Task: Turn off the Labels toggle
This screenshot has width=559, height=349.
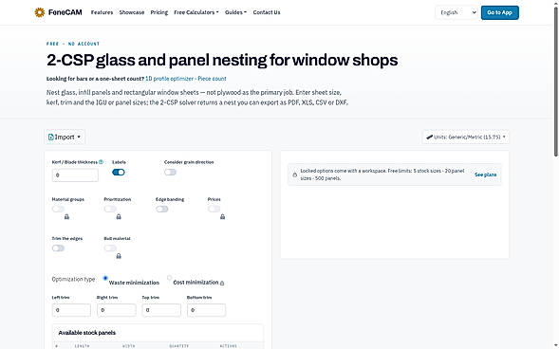Action: [119, 173]
